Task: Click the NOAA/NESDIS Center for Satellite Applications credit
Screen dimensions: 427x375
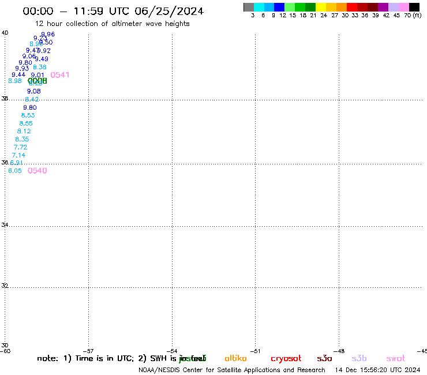Action: 232,370
